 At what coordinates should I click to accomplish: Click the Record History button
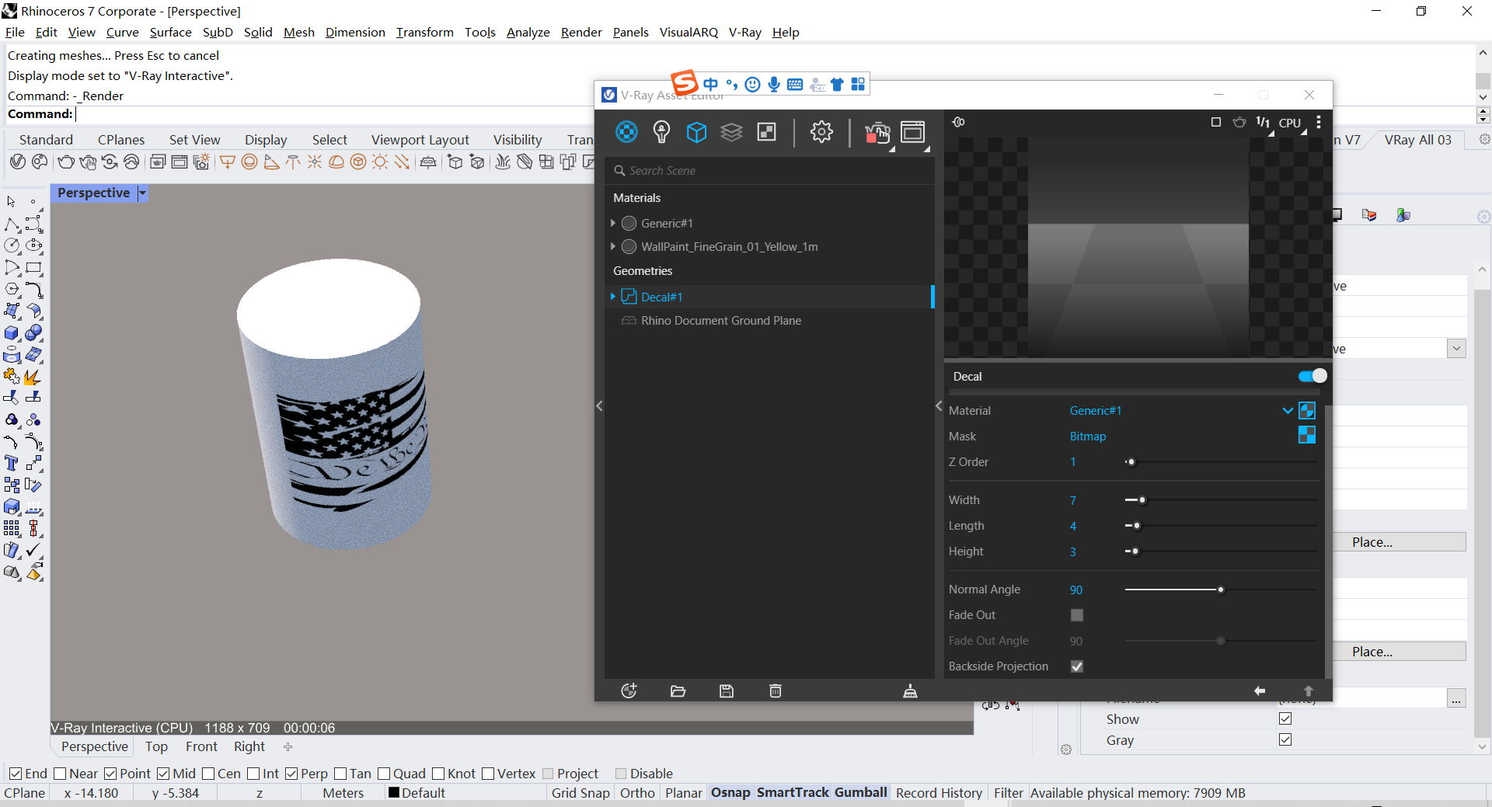(x=939, y=793)
